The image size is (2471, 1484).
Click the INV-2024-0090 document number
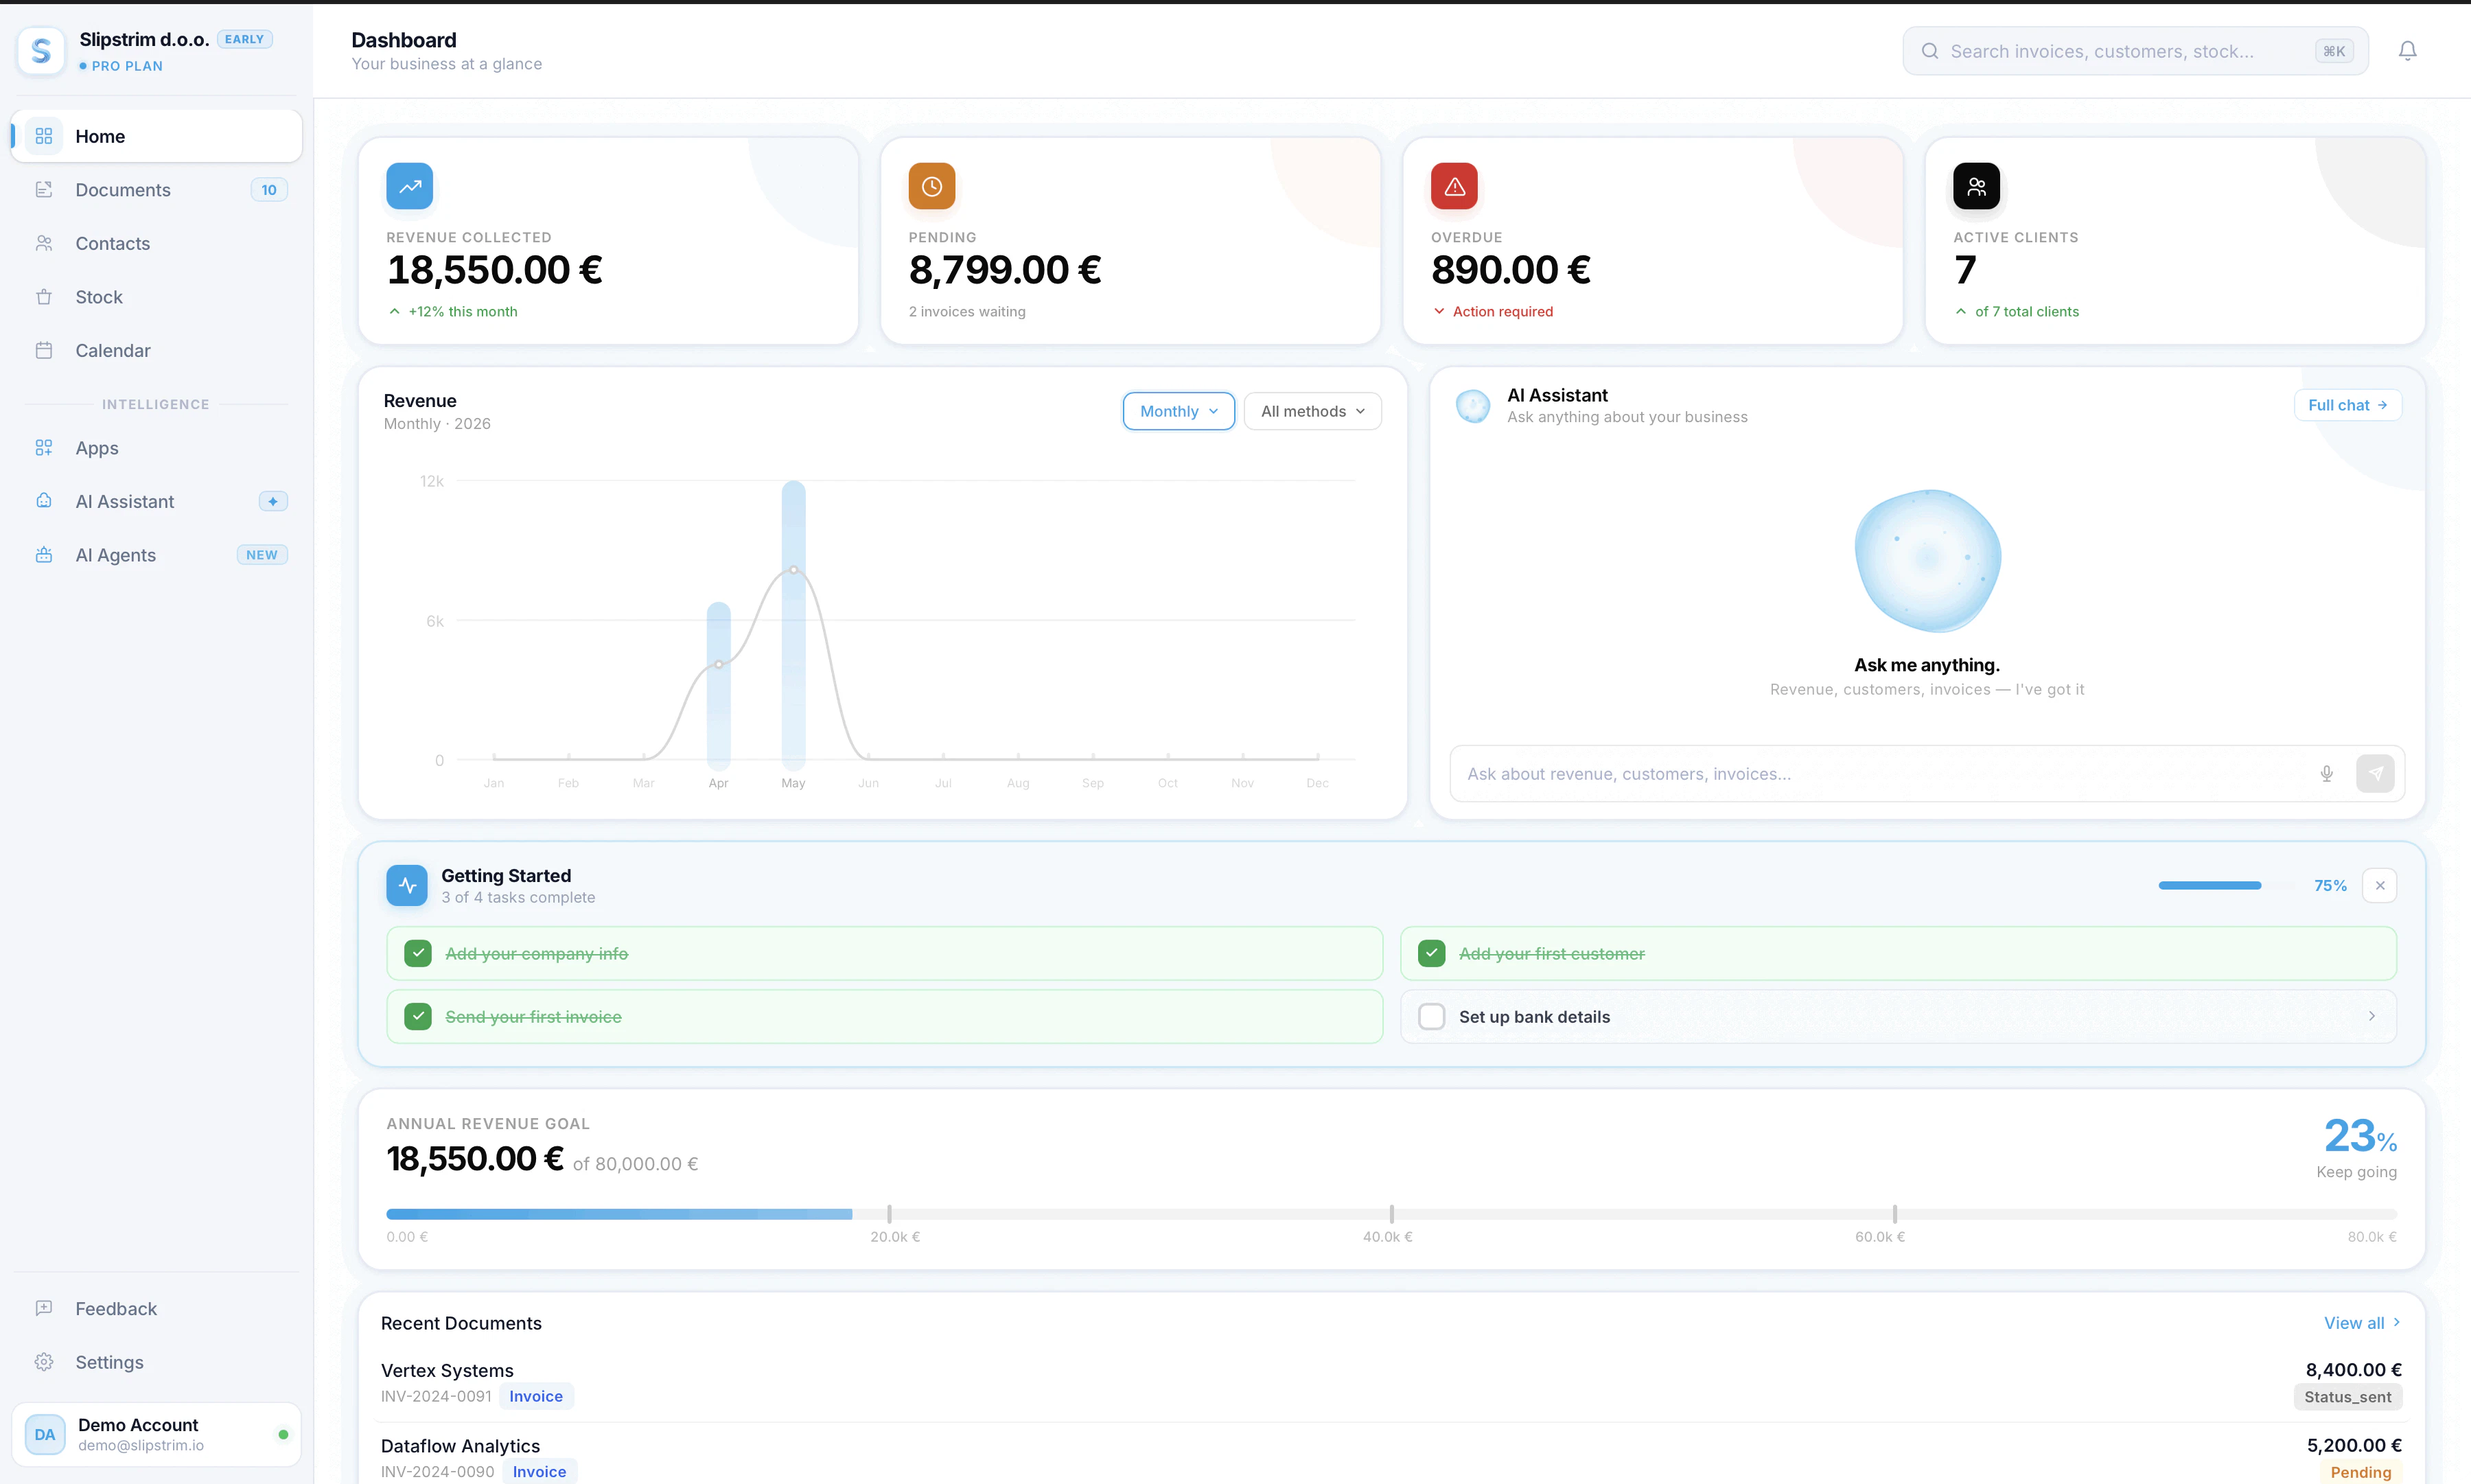point(437,1471)
